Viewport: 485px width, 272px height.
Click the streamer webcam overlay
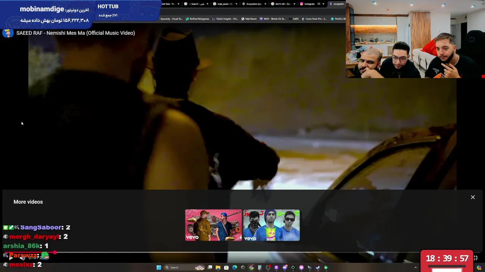point(415,39)
